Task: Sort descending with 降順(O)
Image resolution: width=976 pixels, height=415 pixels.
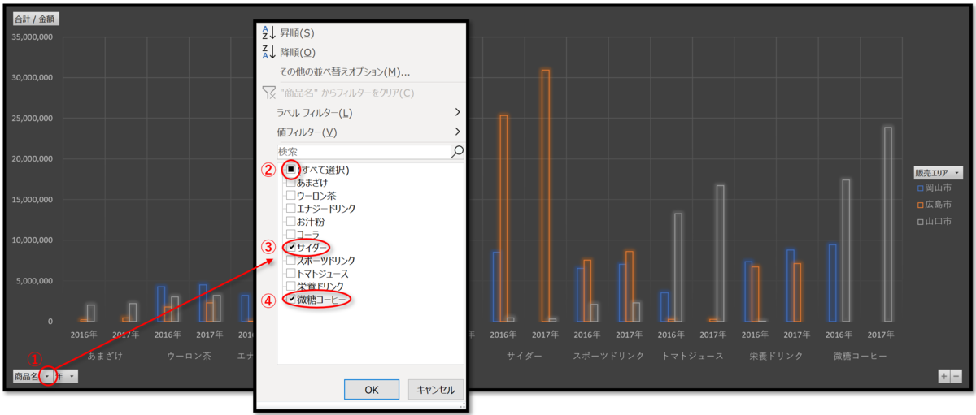Action: [x=298, y=53]
